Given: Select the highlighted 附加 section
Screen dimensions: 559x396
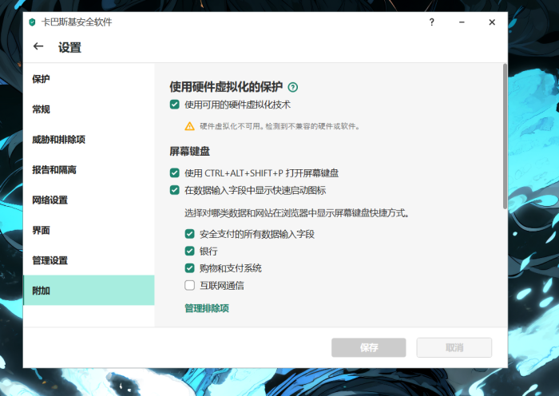Looking at the screenshot, I should [x=89, y=290].
